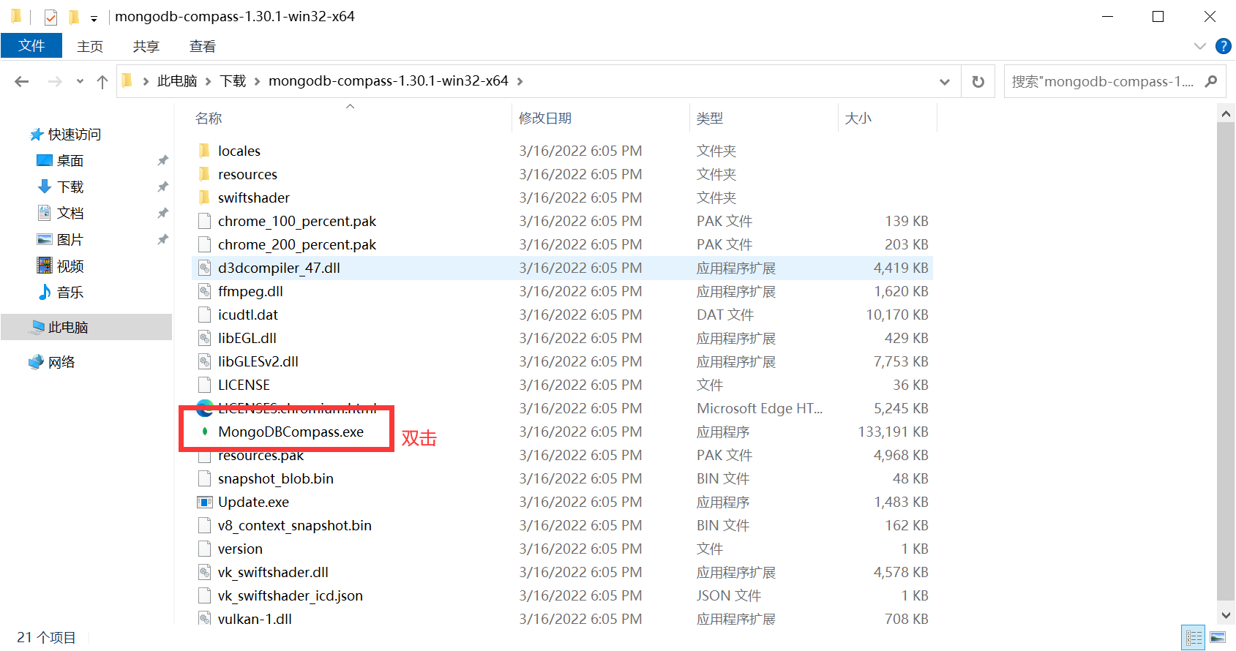Select the swiftshader folder icon
Image resolution: width=1236 pixels, height=651 pixels.
pos(205,197)
